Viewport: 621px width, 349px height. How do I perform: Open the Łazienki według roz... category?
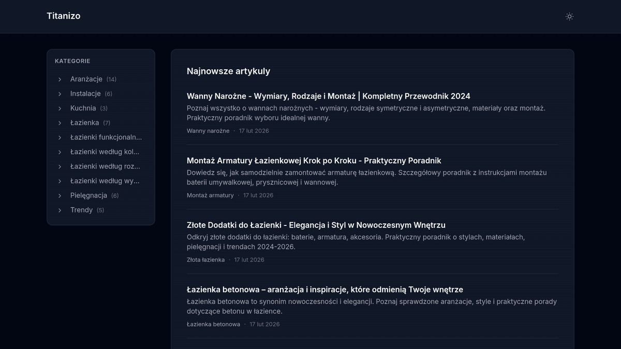coord(105,166)
